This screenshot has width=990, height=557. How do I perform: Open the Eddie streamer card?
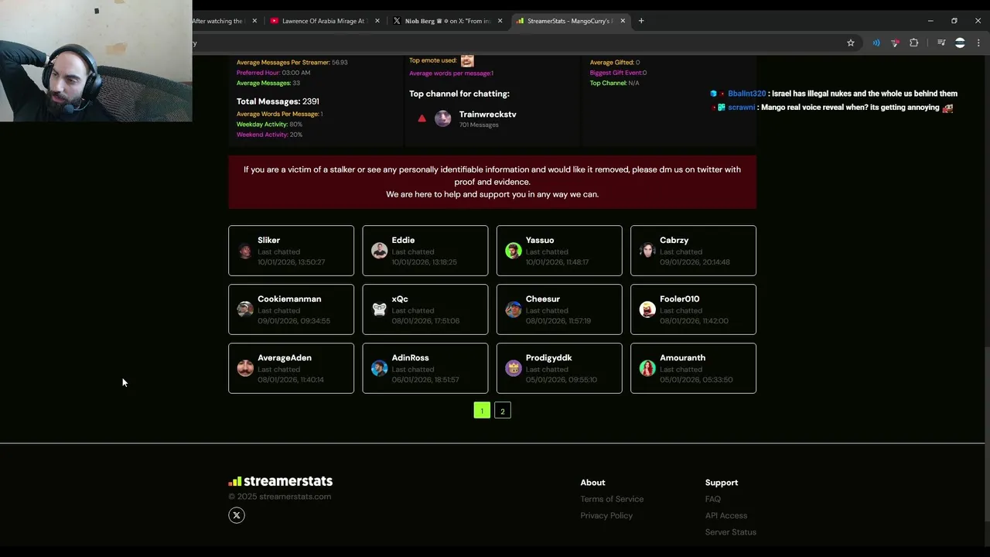pos(425,251)
